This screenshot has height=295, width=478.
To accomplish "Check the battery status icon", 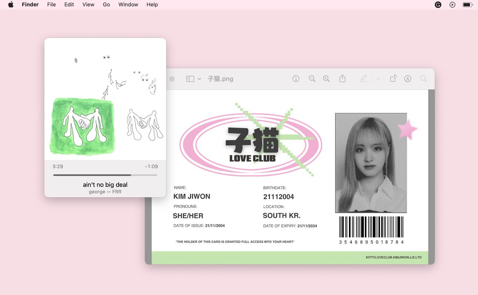I will [x=467, y=5].
